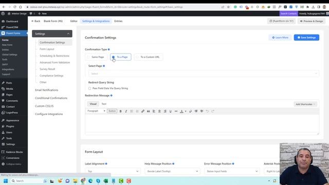Click Save Settings button
329x185 pixels.
[x=306, y=38]
